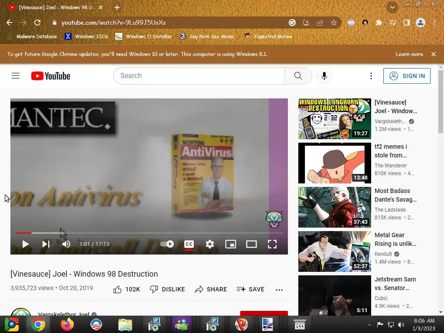
Task: Mute the video volume
Action: (66, 244)
